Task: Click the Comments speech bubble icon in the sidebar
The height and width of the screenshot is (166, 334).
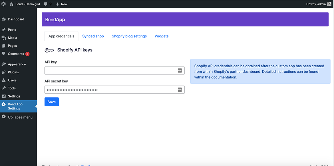Action: (4, 54)
